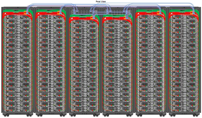Click the "Rear View" title text
This screenshot has width=202, height=118.
(101, 2)
